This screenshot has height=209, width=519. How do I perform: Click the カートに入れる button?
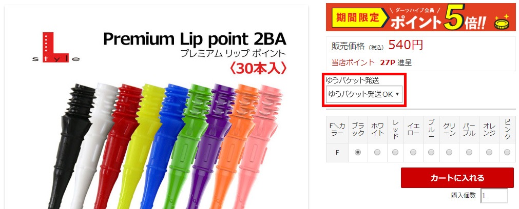457,178
